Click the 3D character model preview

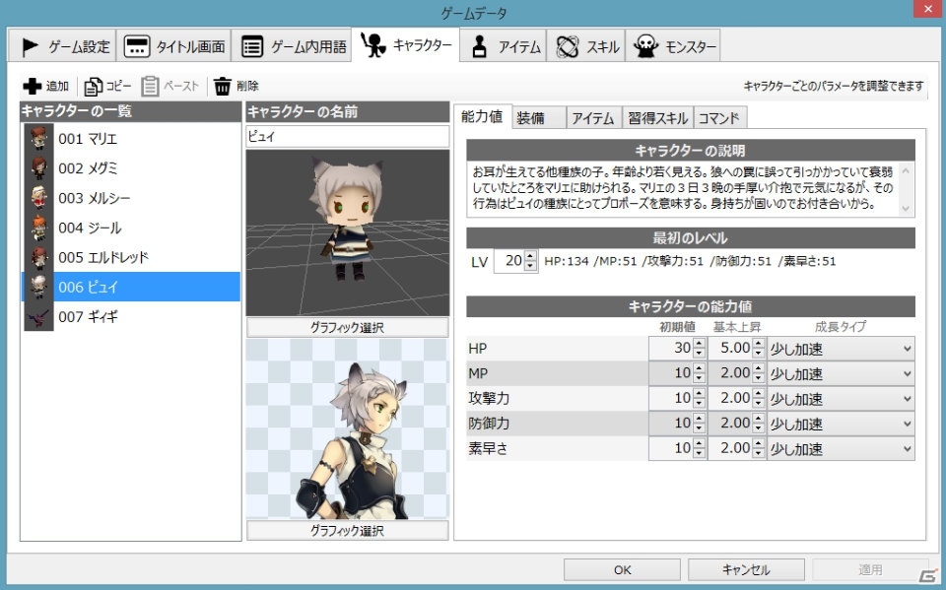[x=348, y=232]
